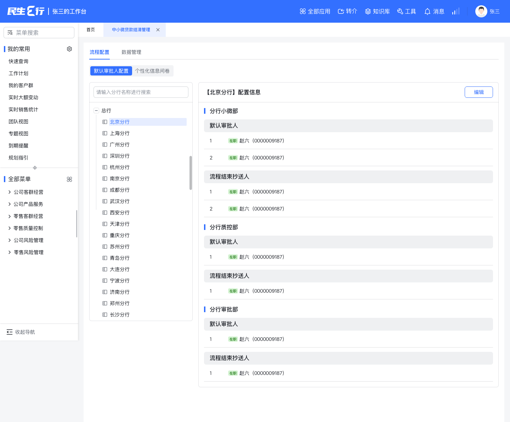Select 深圳分行 in branch tree
Image resolution: width=510 pixels, height=422 pixels.
pyautogui.click(x=120, y=156)
